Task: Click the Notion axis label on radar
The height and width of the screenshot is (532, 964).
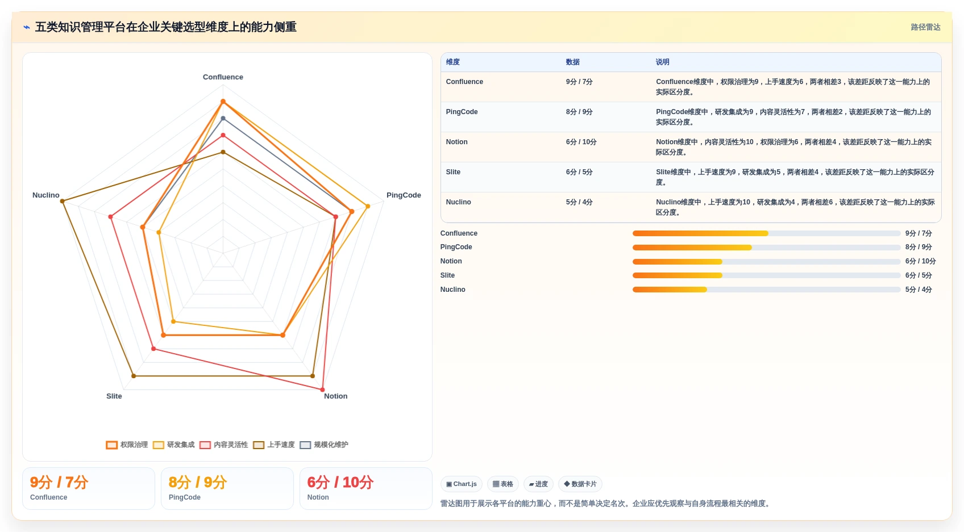Action: [x=335, y=396]
